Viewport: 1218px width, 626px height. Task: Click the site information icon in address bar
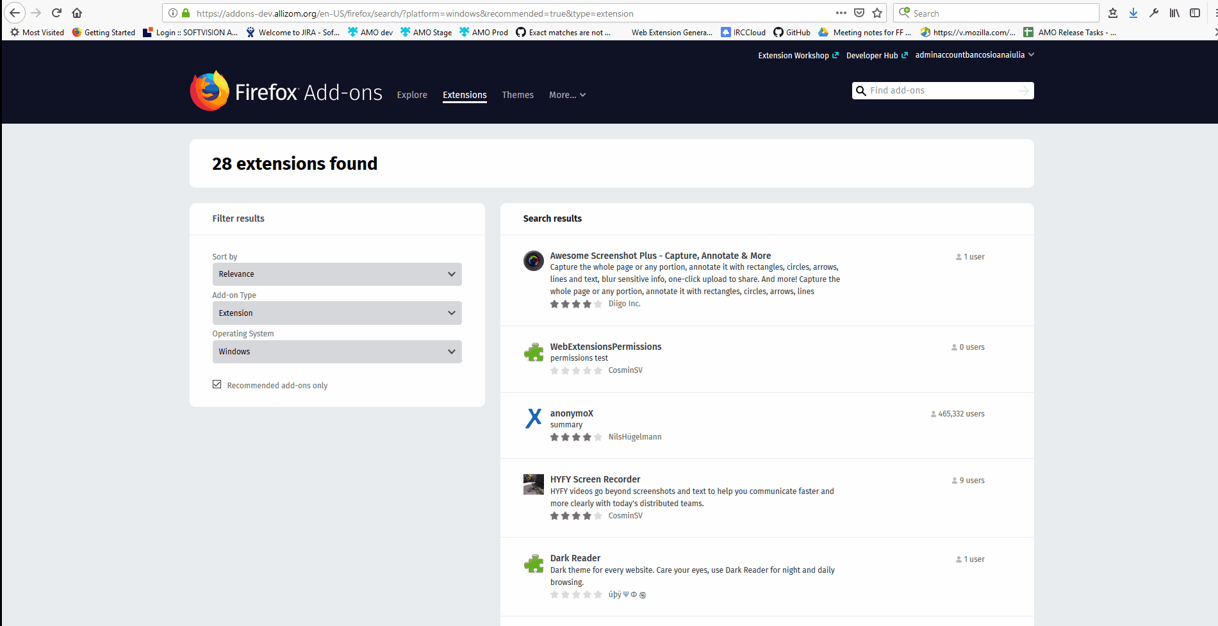[173, 13]
